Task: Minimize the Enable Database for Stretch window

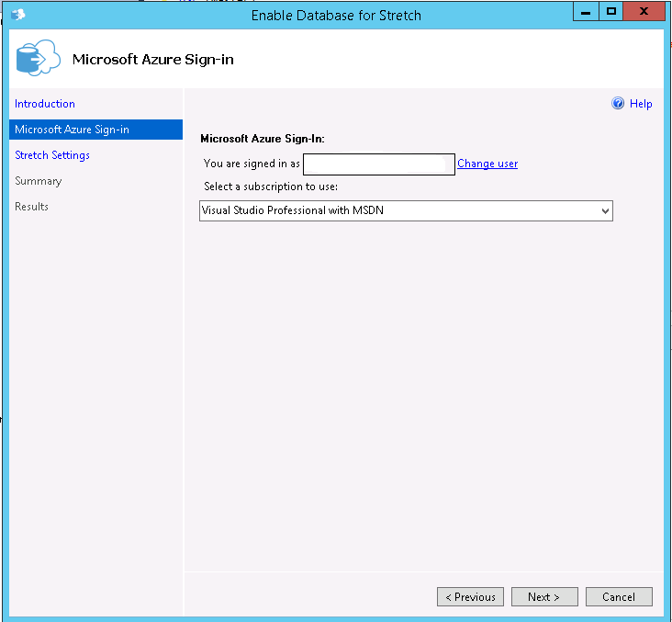Action: (x=586, y=12)
